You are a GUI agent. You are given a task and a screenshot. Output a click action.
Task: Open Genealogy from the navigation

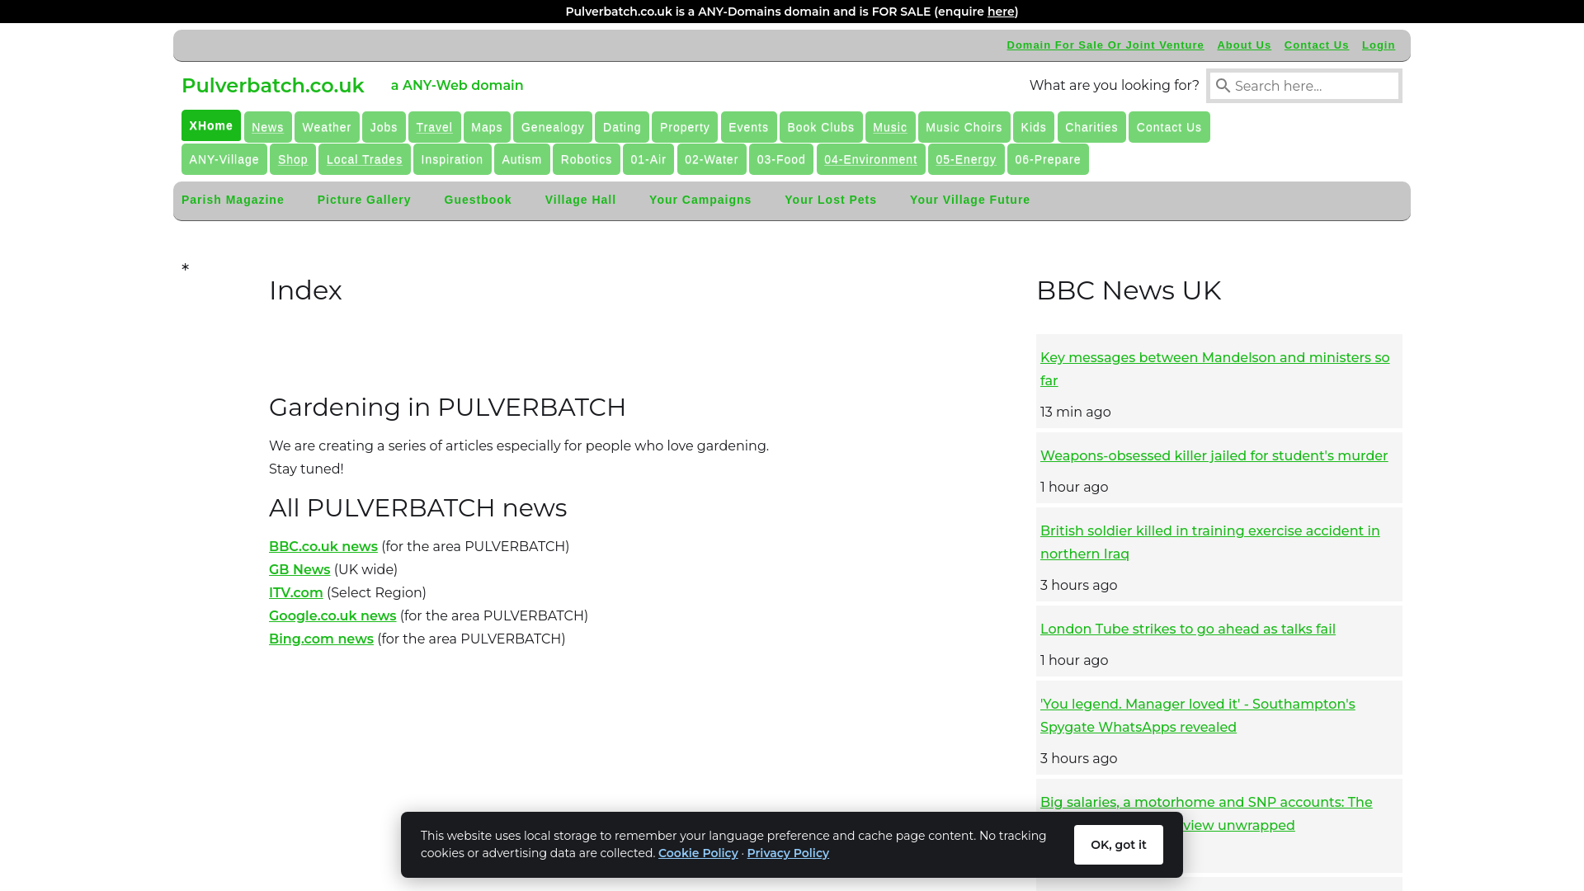(x=553, y=127)
